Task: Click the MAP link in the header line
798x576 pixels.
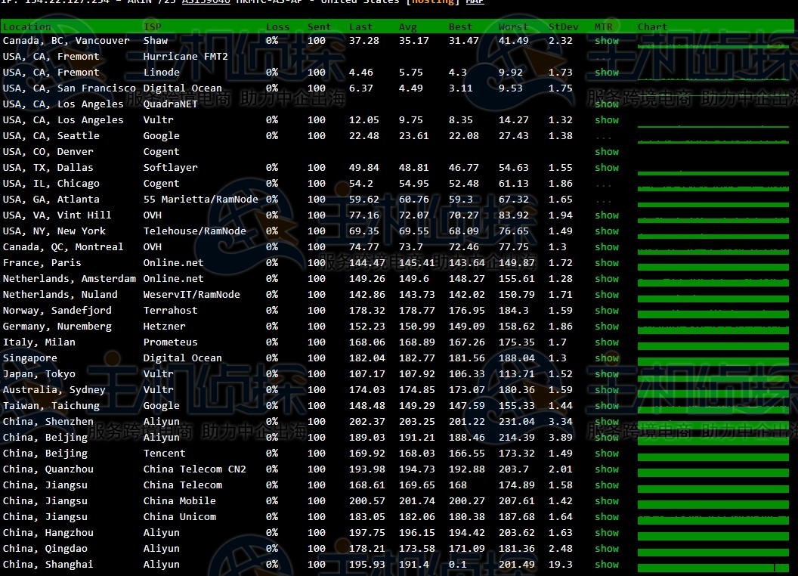Action: pyautogui.click(x=475, y=2)
